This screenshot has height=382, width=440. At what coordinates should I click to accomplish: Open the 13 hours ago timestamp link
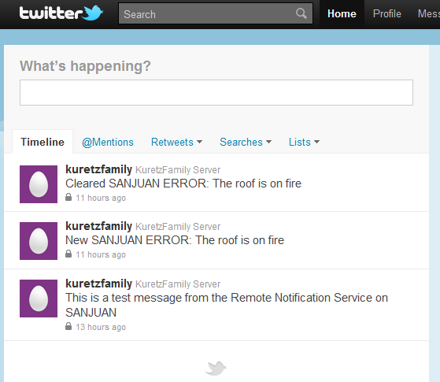[x=101, y=327]
